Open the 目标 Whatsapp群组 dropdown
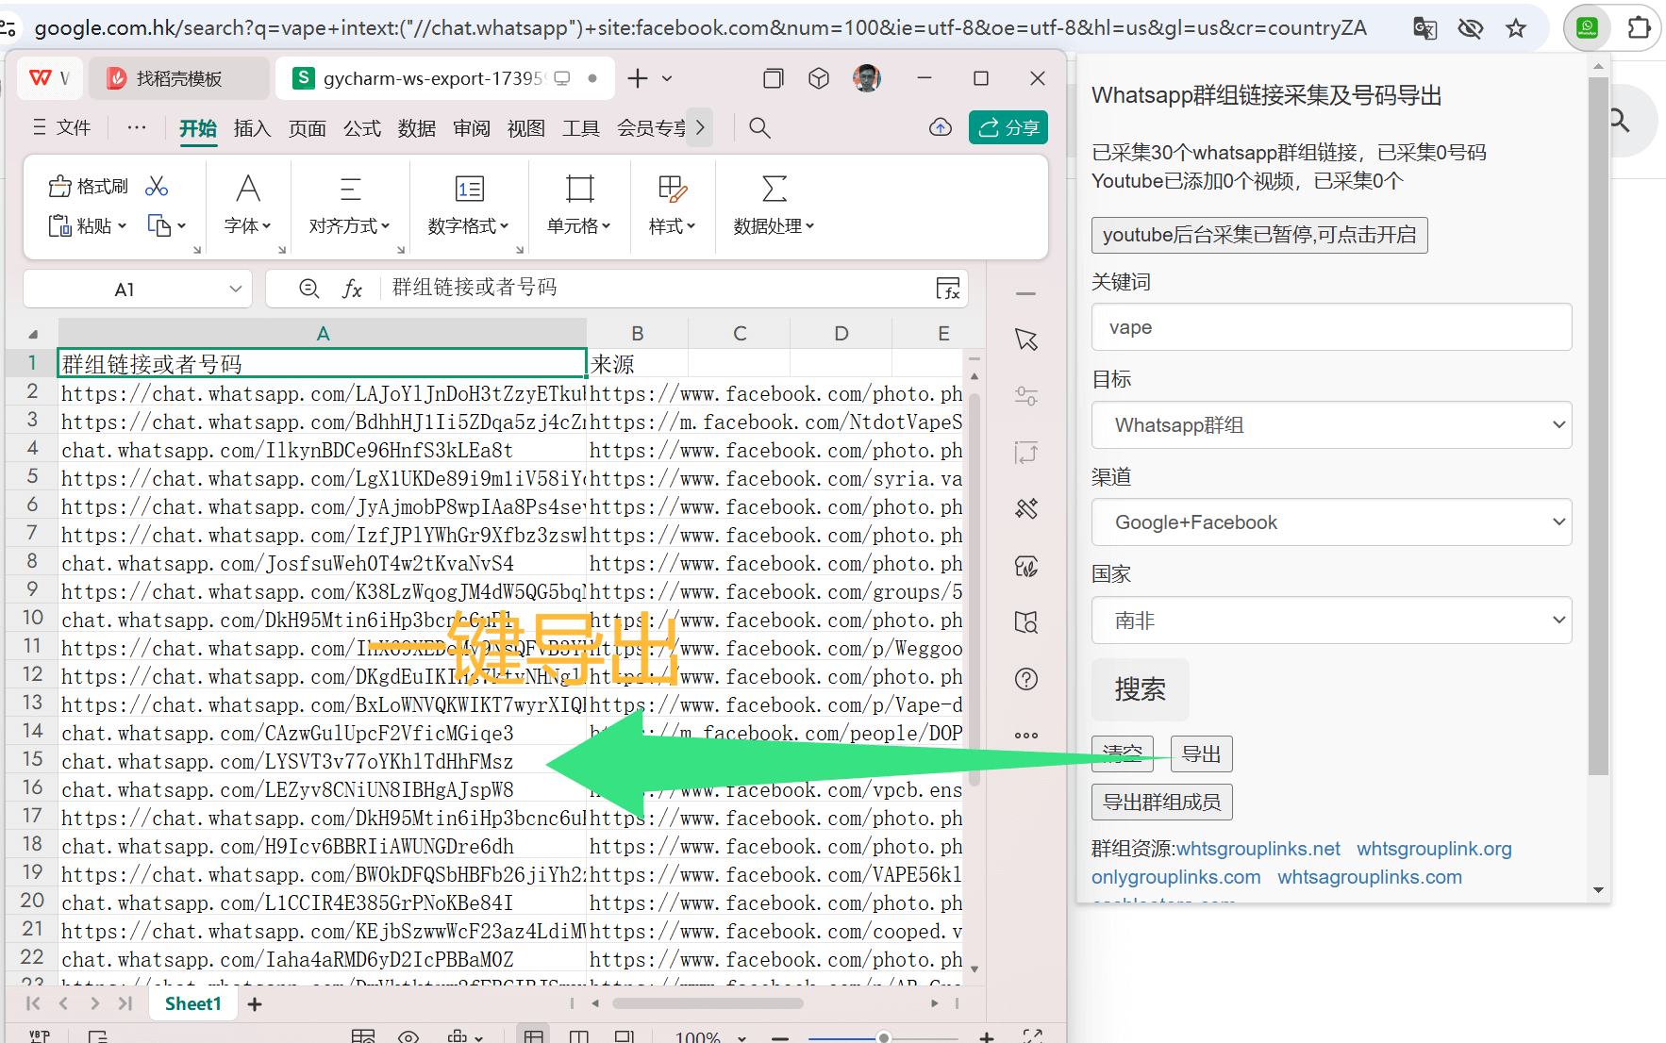1666x1043 pixels. [x=1331, y=425]
